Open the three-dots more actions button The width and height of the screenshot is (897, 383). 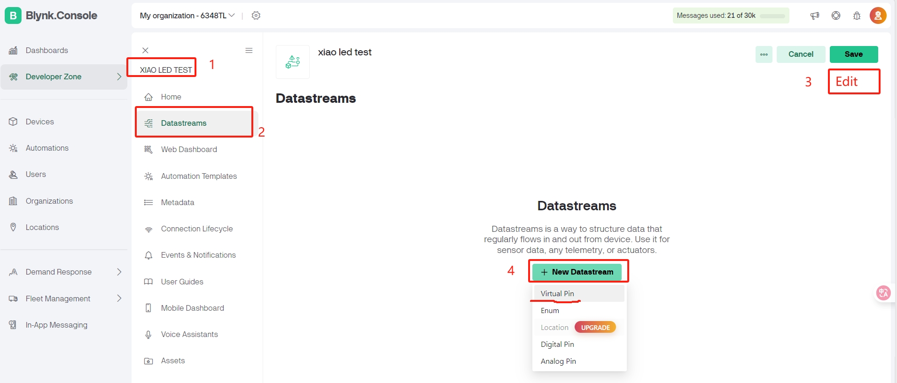(x=764, y=54)
